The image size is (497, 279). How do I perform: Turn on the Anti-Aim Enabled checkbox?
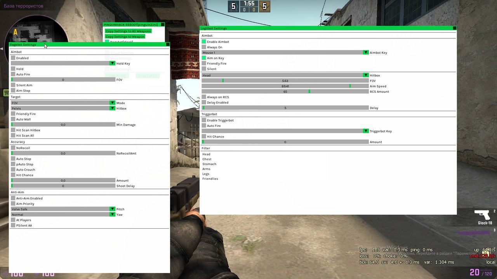(x=13, y=198)
